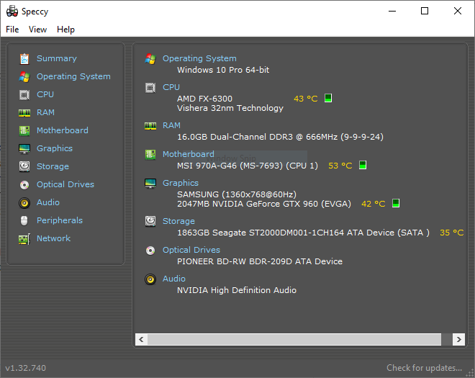Screen dimensions: 475x378
Task: Click the PIONEER BD-RW BDR-209D ATA Device text
Action: click(x=260, y=261)
